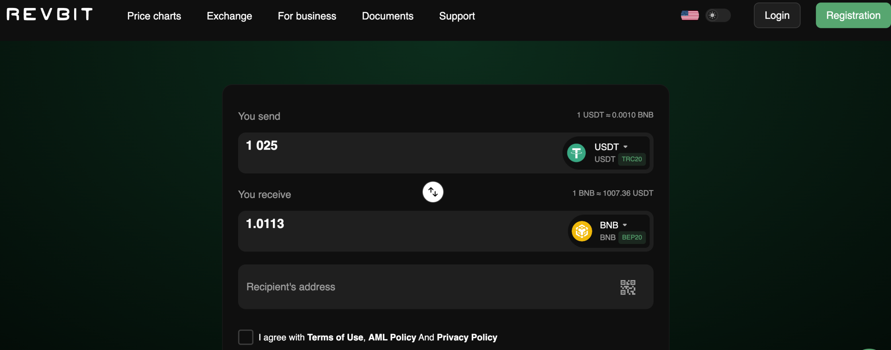Image resolution: width=891 pixels, height=350 pixels.
Task: Swap send and receive currencies
Action: click(x=433, y=192)
